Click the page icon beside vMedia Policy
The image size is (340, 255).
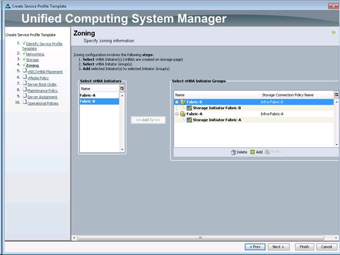[x=25, y=77]
